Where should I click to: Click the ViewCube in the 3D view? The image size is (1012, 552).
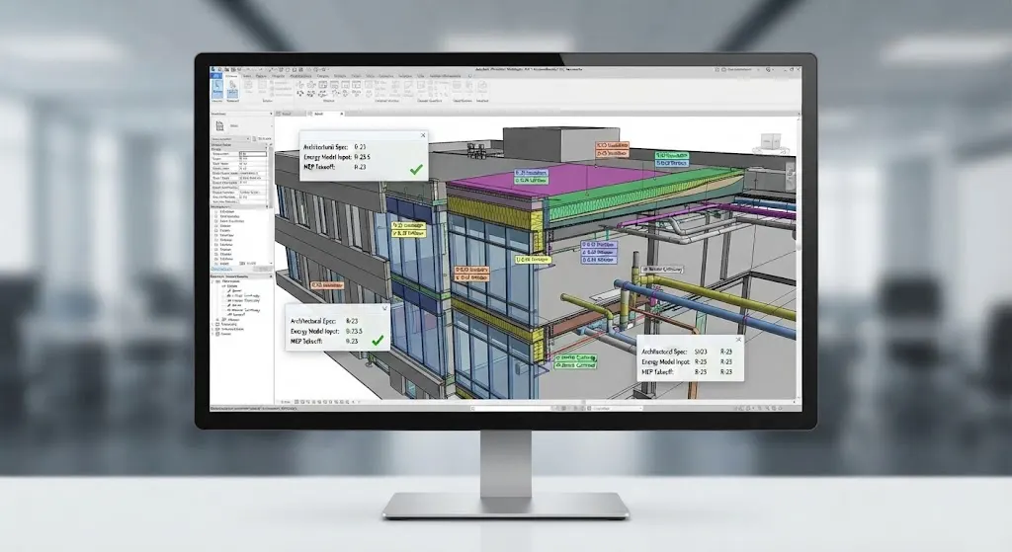pyautogui.click(x=771, y=142)
